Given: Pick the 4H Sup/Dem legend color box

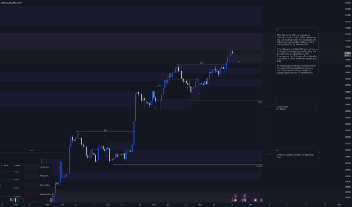Looking at the screenshot, I should tap(31, 176).
